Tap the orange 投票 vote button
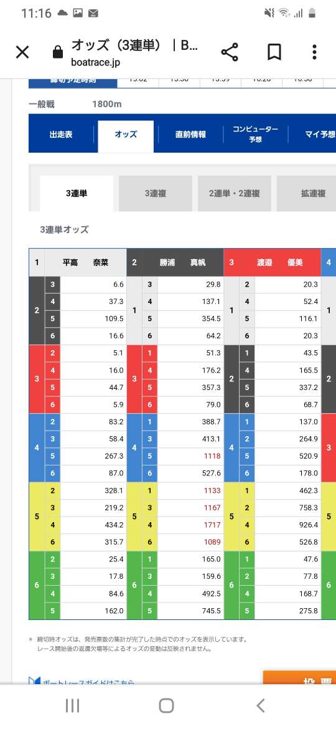 pos(300,679)
